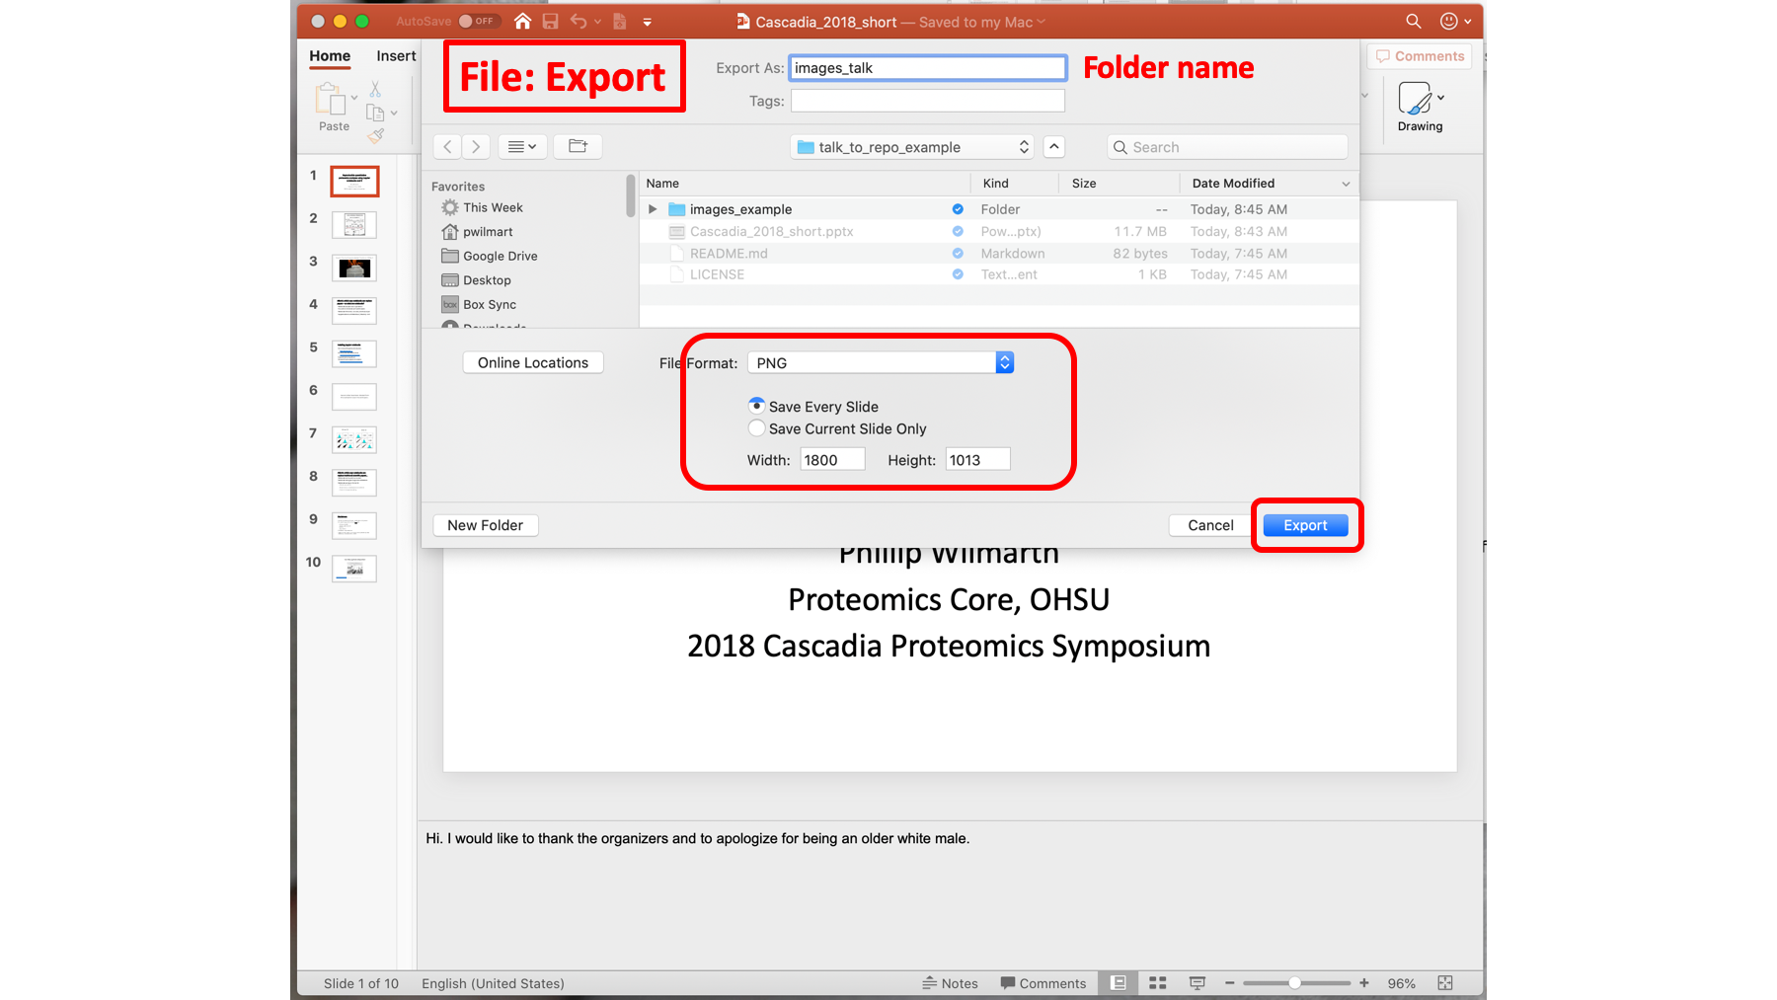
Task: Select the images_example folder row
Action: (999, 209)
